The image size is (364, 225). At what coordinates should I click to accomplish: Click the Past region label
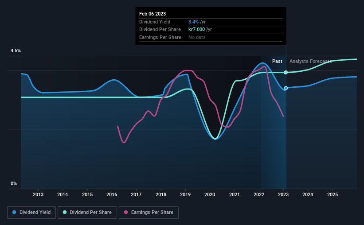pos(277,61)
